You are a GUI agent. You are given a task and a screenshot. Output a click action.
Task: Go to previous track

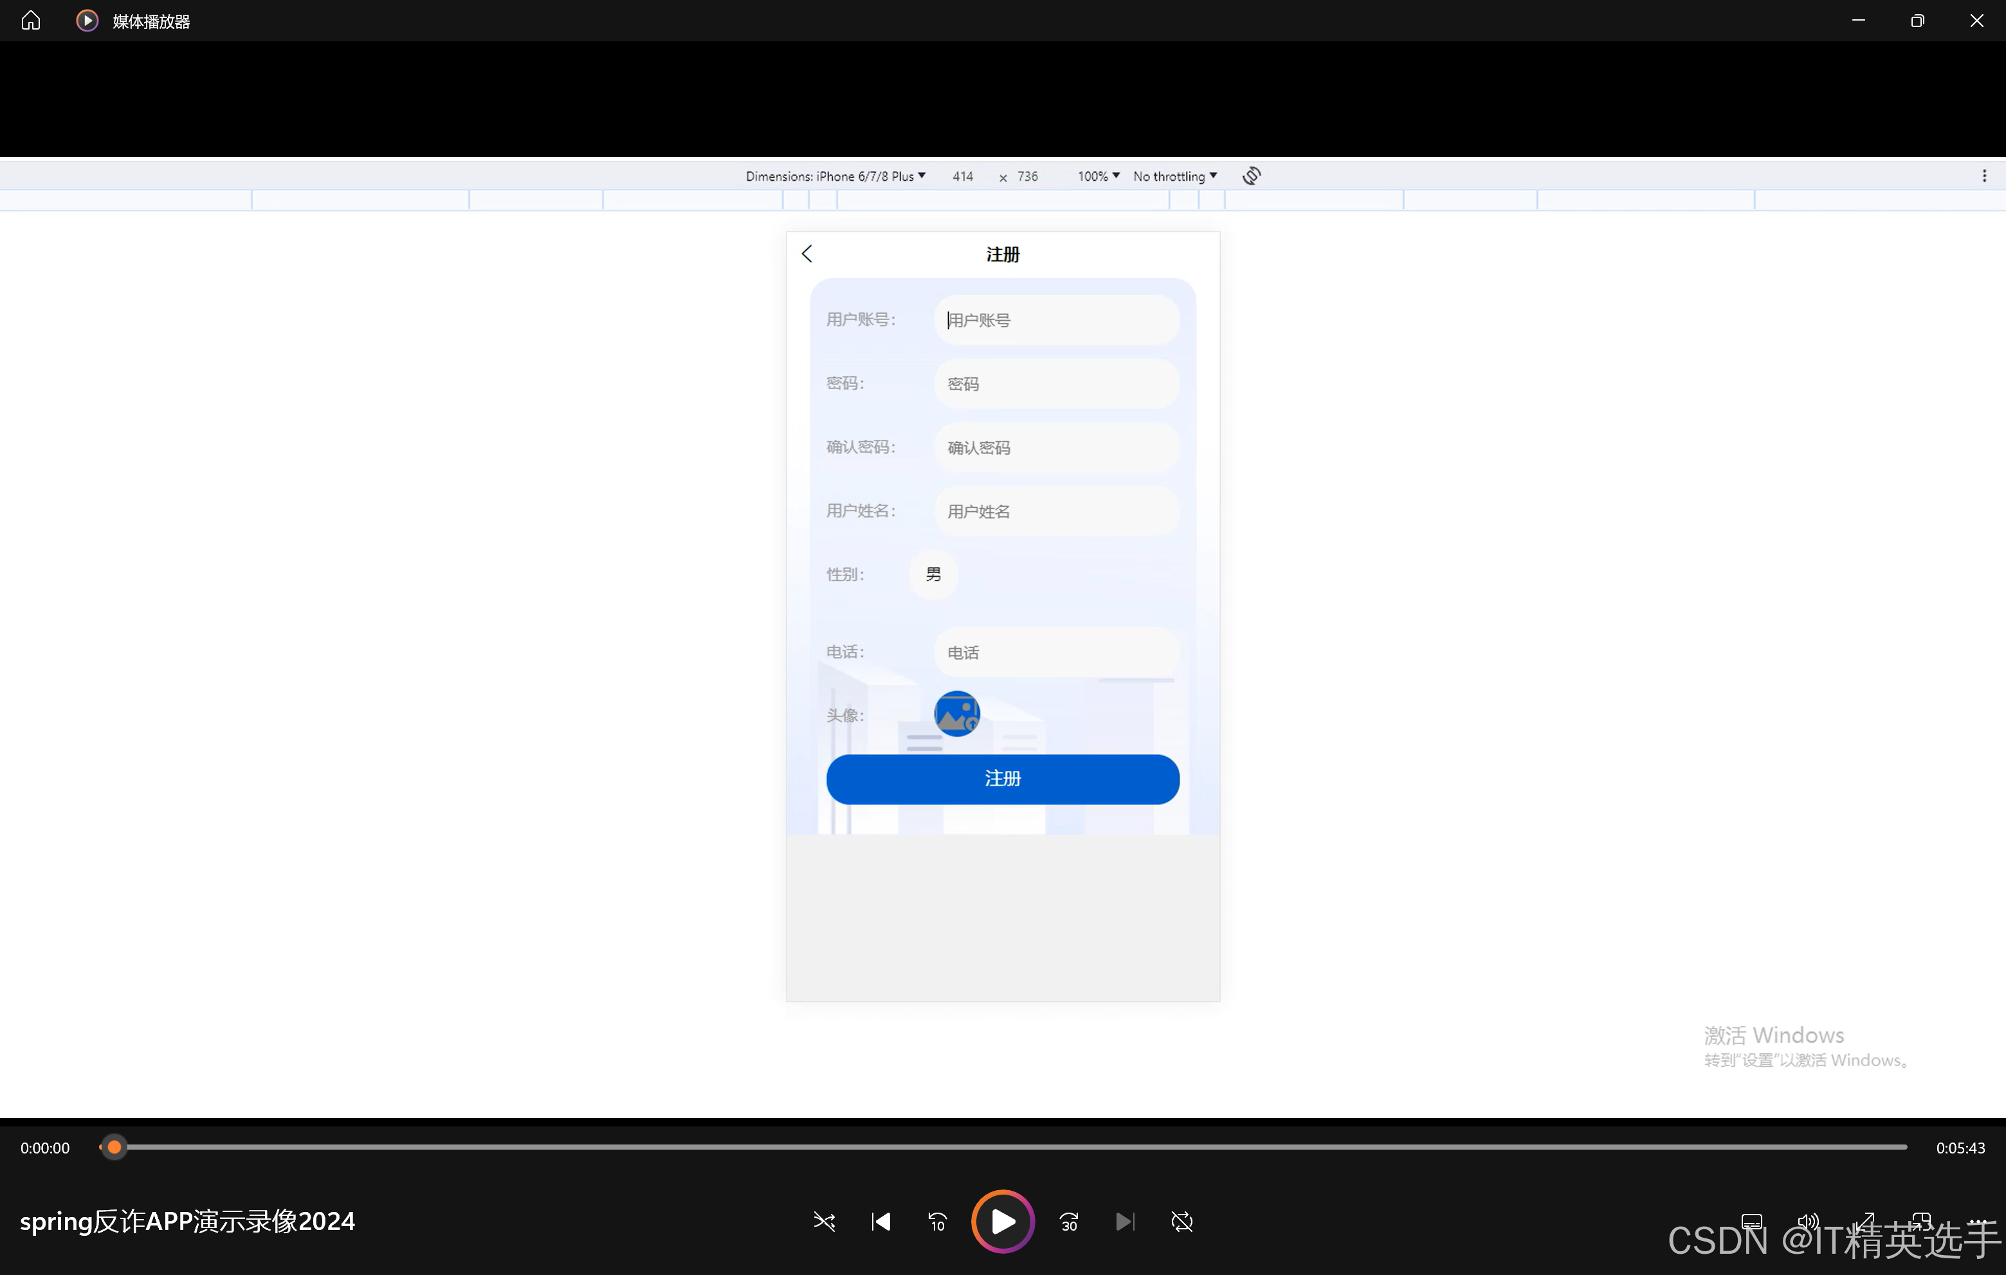coord(880,1221)
